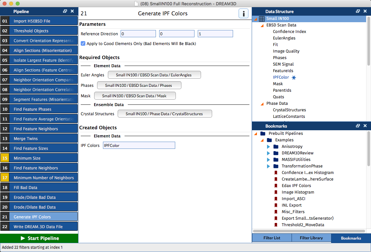Image resolution: width=371 pixels, height=252 pixels.
Task: Open the Mask data path selector
Action: click(135, 96)
